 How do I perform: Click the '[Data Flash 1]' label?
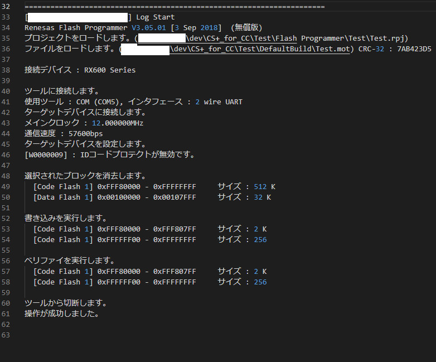63,197
